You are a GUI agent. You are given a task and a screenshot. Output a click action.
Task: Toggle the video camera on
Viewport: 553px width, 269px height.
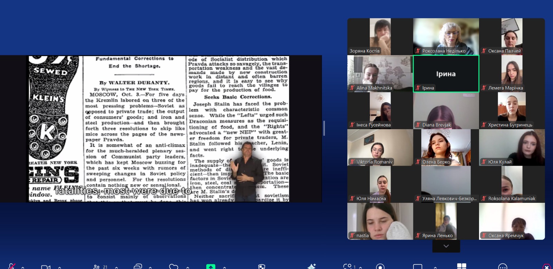coord(46,267)
